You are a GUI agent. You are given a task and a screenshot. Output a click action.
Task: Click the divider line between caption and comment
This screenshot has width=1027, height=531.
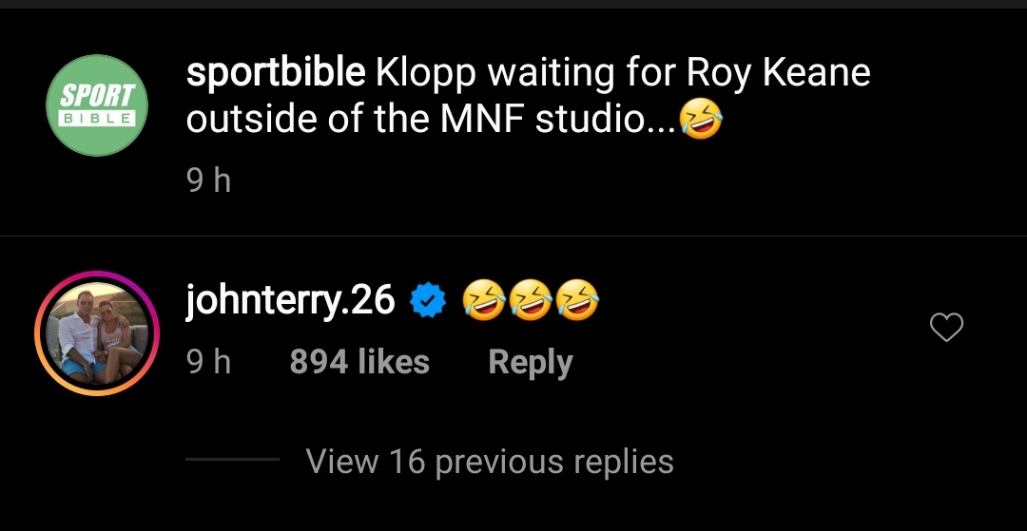coord(513,236)
